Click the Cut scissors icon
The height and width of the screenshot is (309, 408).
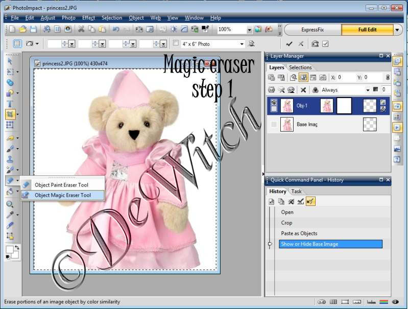[x=81, y=30]
